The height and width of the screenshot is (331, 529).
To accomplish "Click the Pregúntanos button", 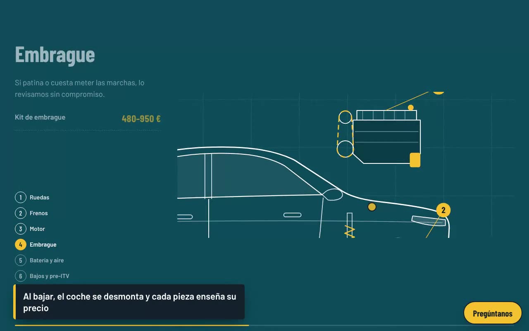I will pyautogui.click(x=493, y=313).
